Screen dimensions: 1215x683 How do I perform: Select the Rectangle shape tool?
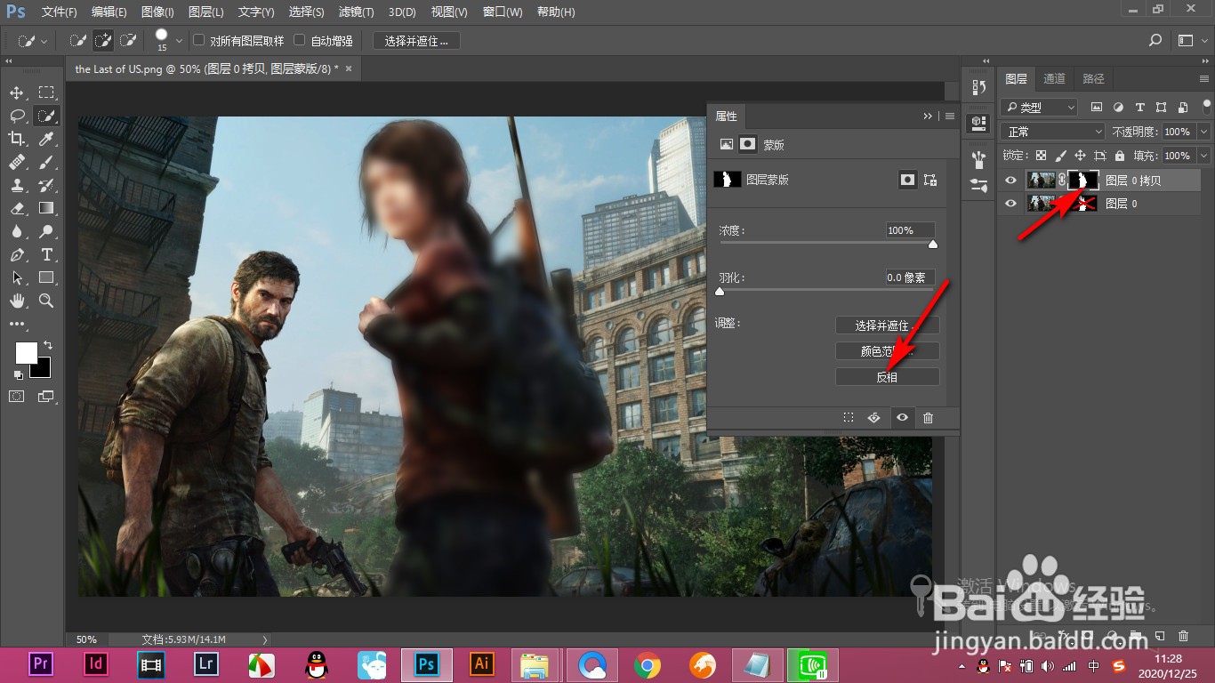(x=46, y=277)
